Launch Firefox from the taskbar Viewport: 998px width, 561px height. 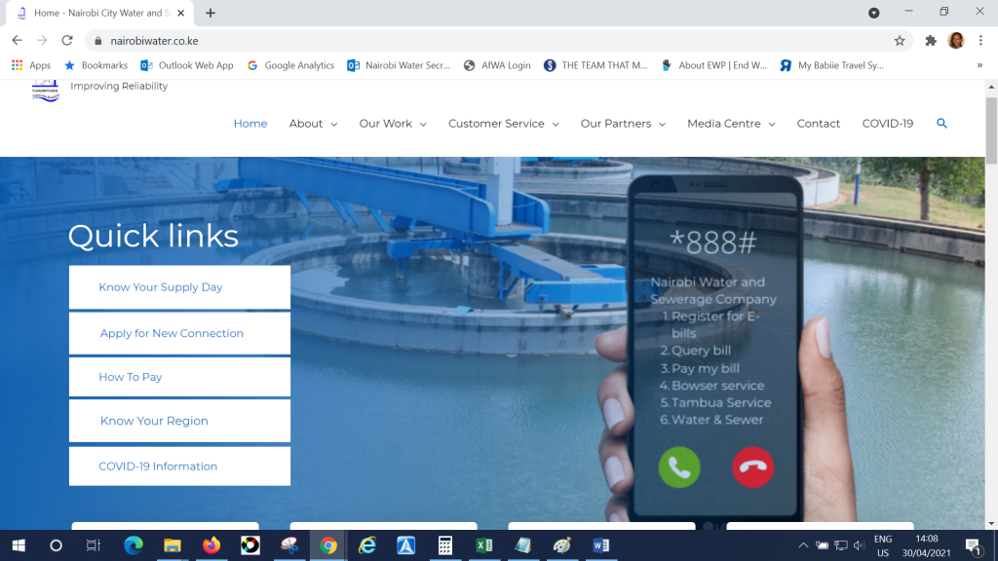(x=211, y=545)
